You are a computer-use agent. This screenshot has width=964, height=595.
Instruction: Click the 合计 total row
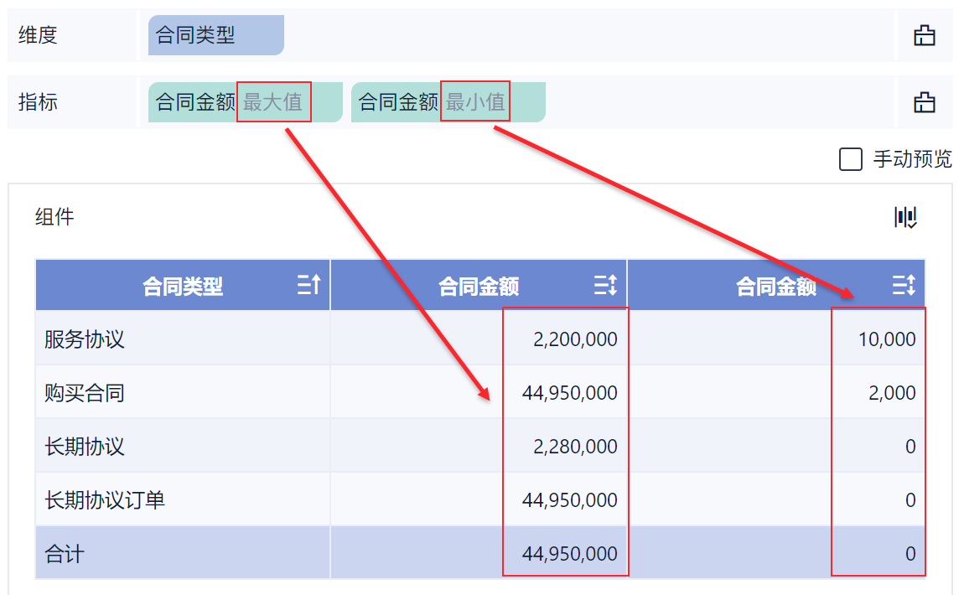pos(65,554)
